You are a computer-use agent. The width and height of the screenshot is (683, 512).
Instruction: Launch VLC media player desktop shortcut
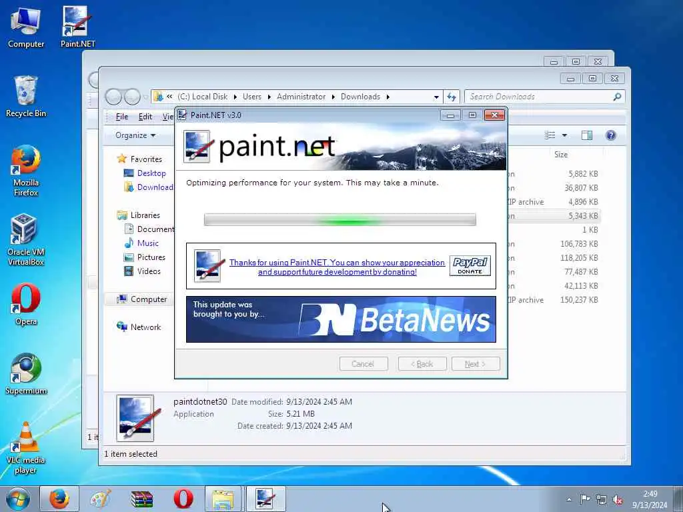click(x=26, y=447)
